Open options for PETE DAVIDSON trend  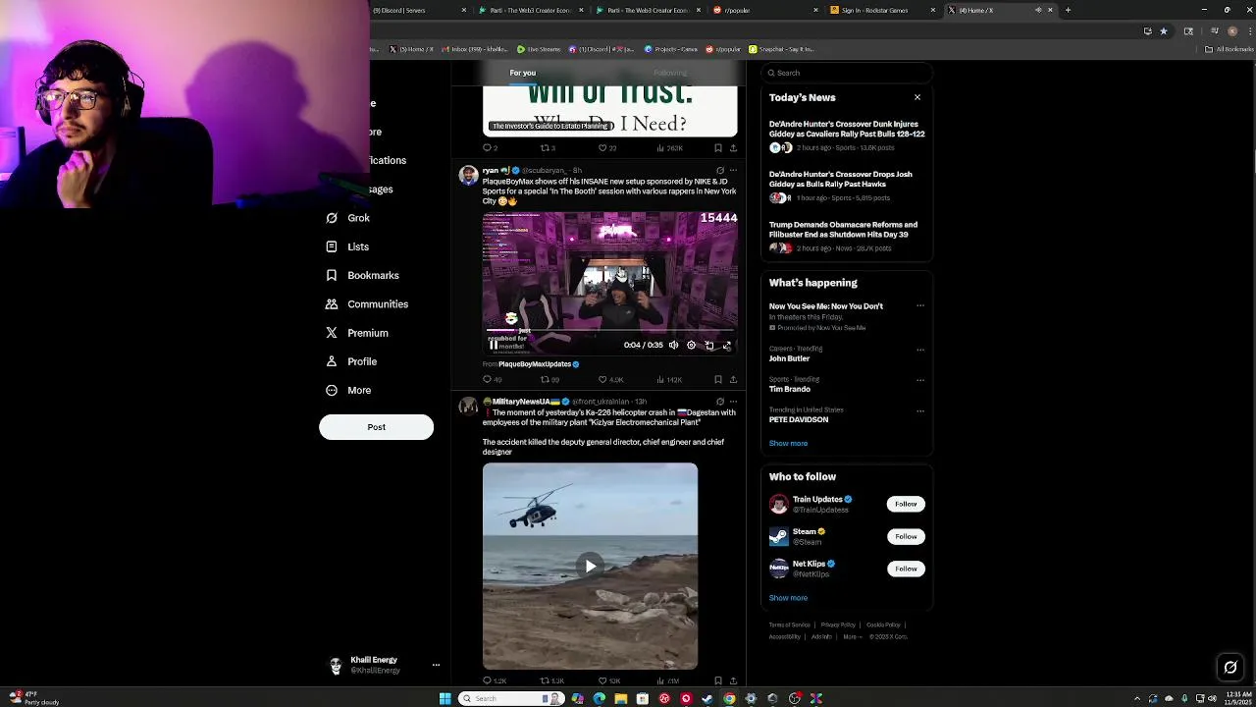(920, 410)
